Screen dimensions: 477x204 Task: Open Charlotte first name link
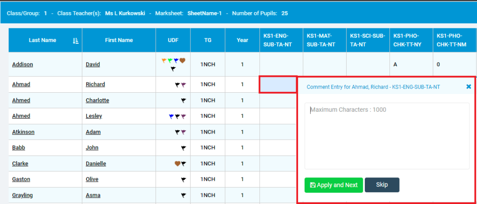(97, 100)
